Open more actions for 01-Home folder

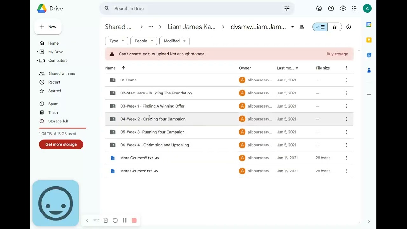pyautogui.click(x=346, y=80)
